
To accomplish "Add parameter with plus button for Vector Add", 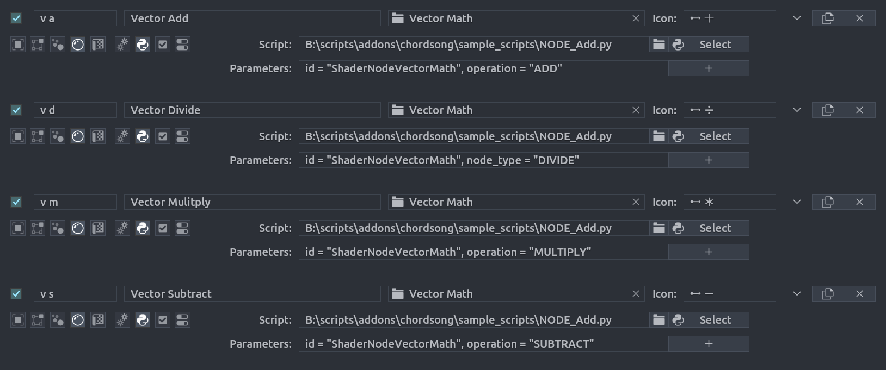I will (709, 68).
